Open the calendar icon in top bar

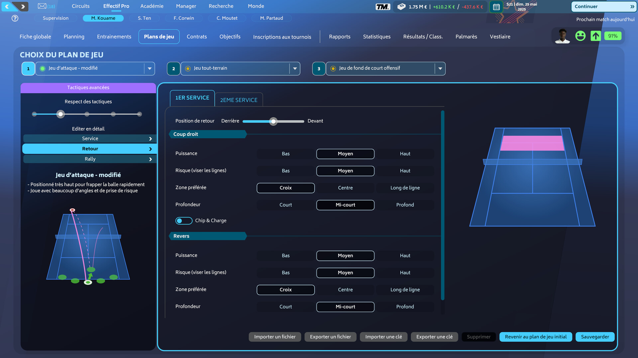point(496,7)
